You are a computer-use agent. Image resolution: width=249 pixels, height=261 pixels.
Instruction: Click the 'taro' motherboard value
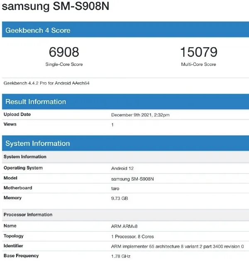(115, 188)
